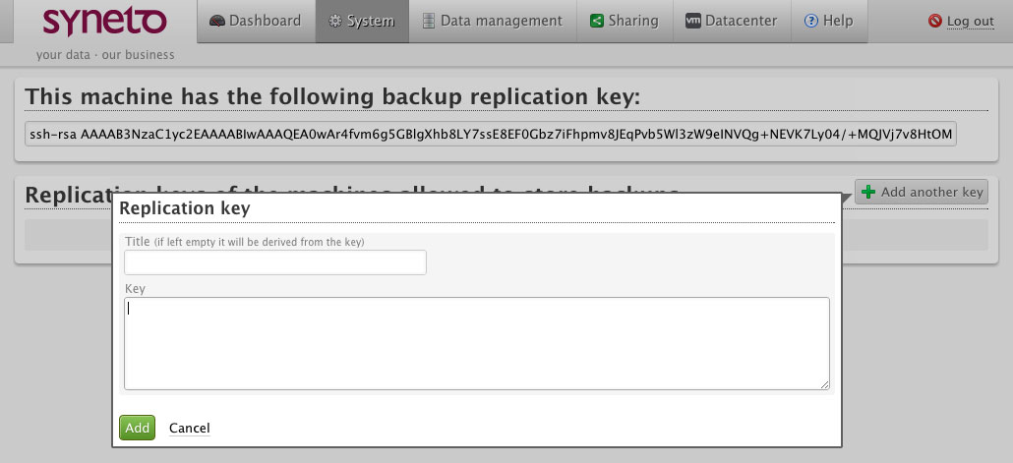
Task: Click inside the Key text area
Action: coord(477,343)
